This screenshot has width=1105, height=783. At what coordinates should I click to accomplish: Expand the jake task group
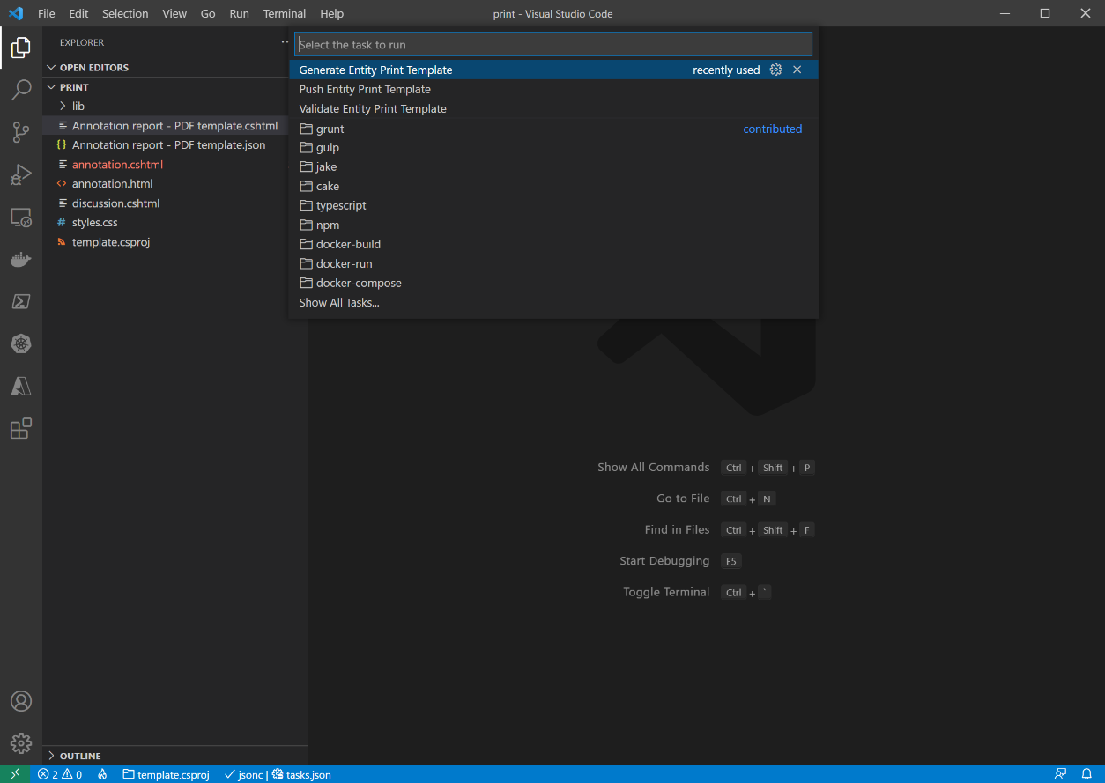point(554,167)
